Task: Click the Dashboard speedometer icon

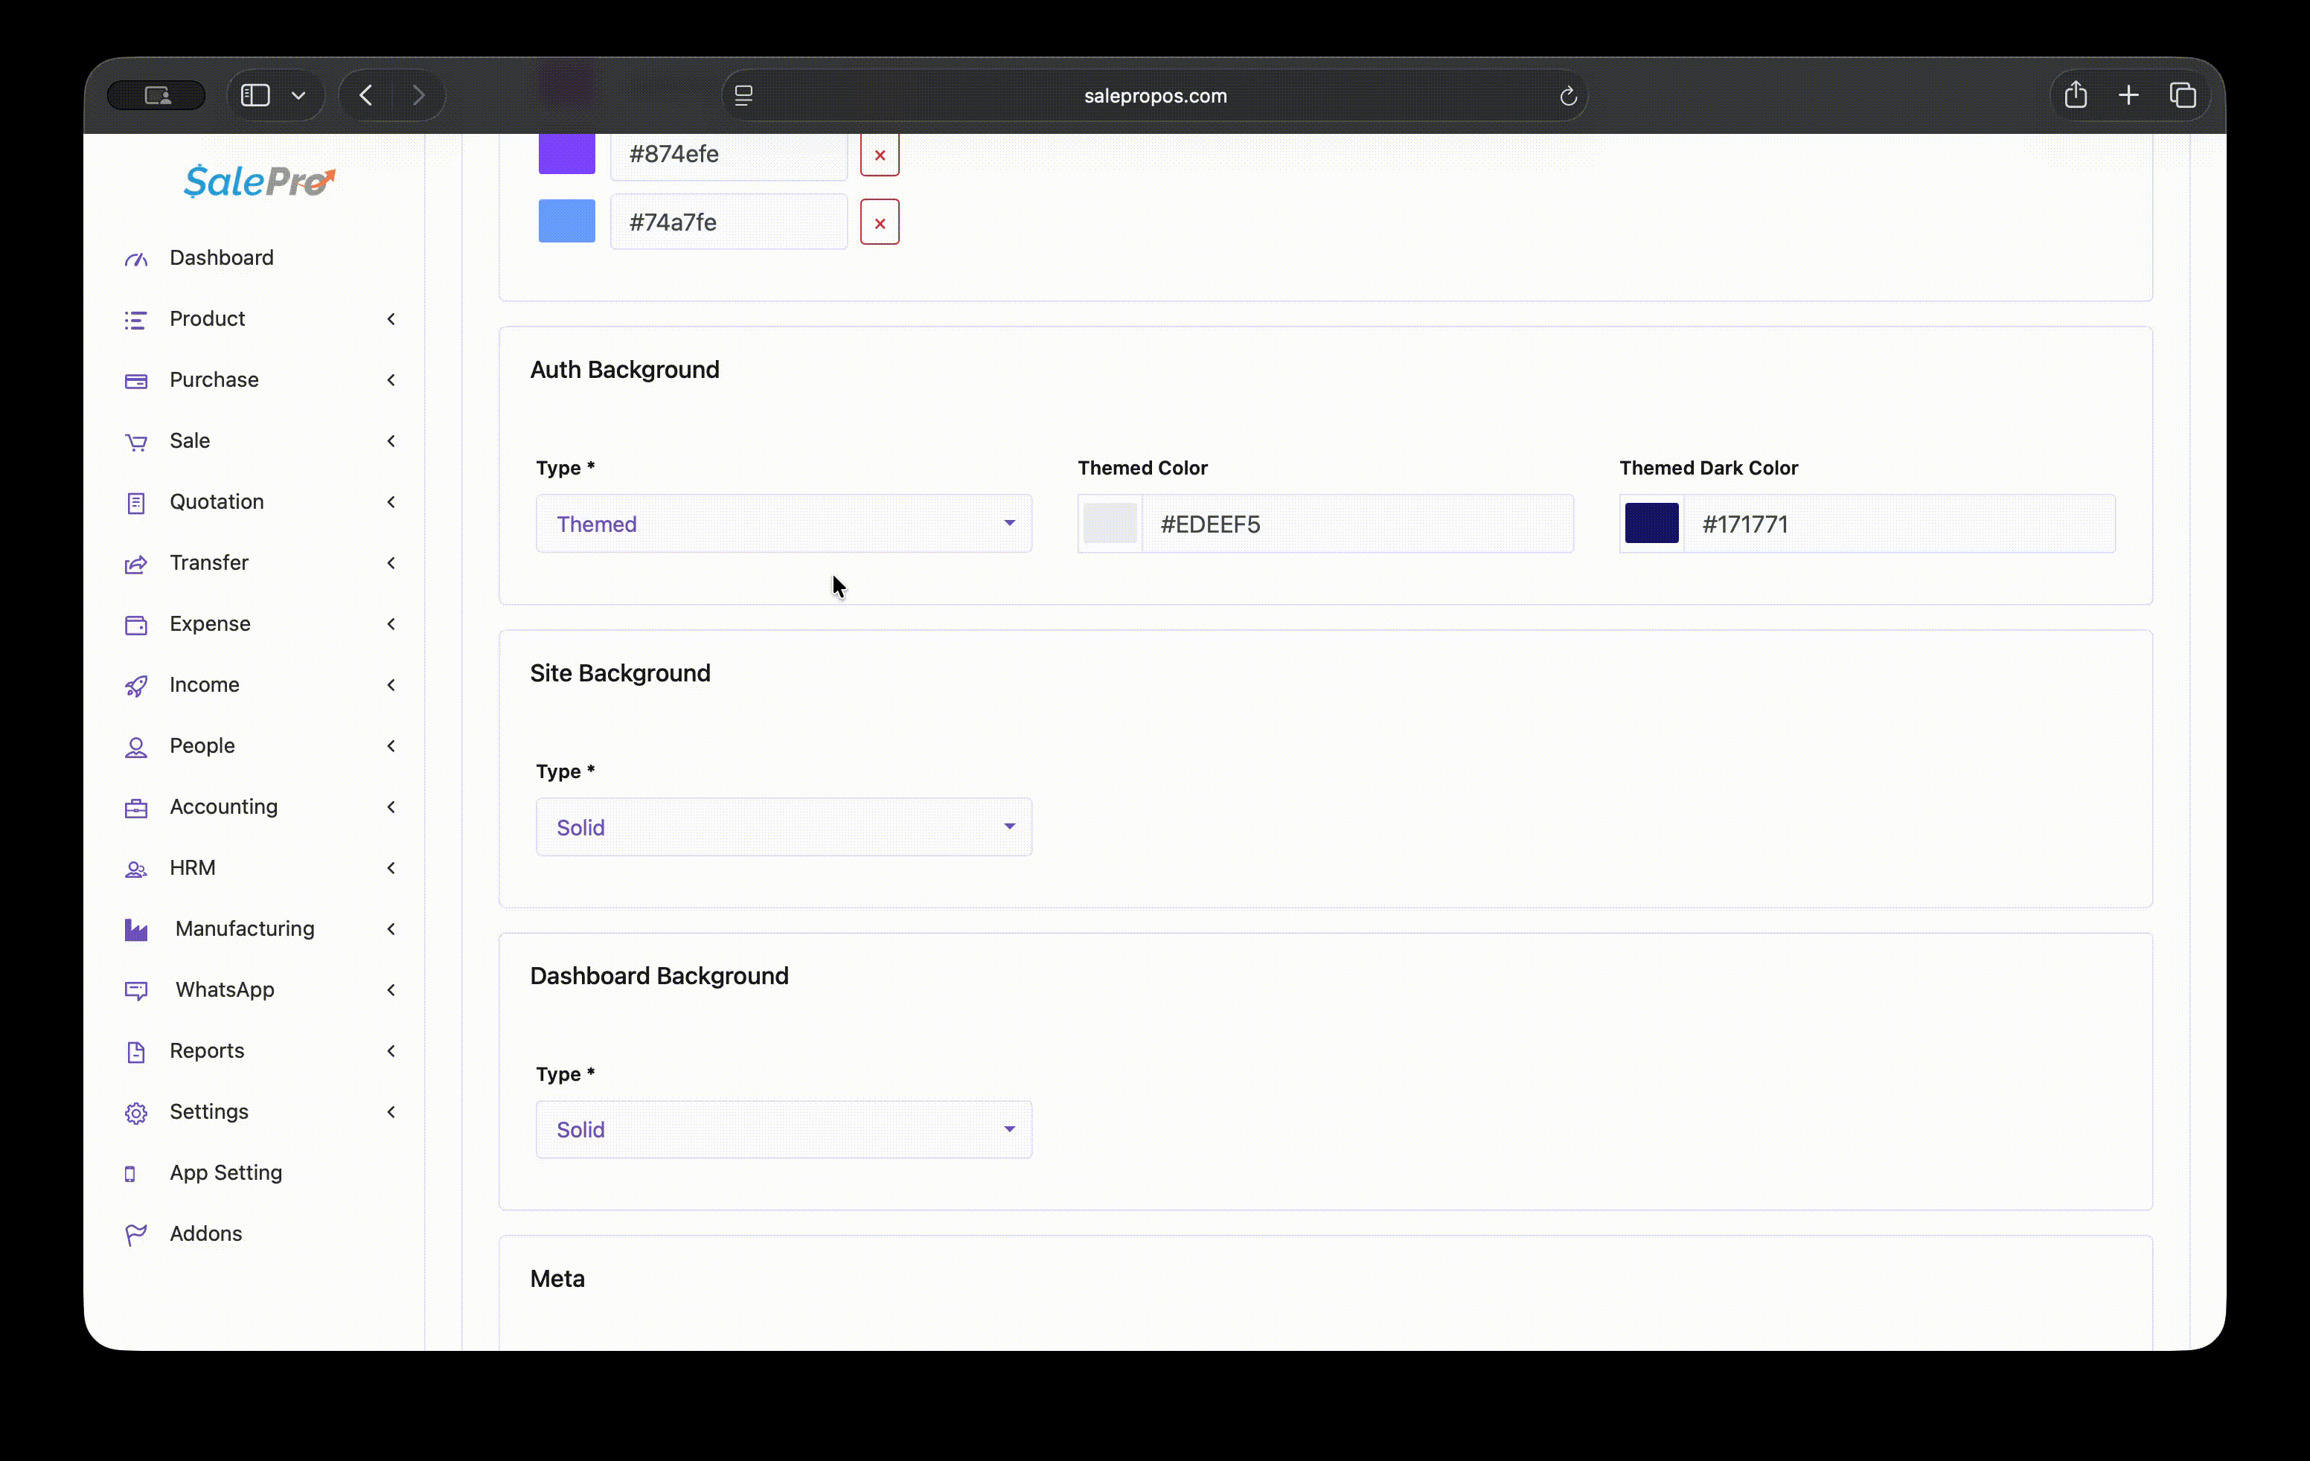Action: tap(136, 259)
